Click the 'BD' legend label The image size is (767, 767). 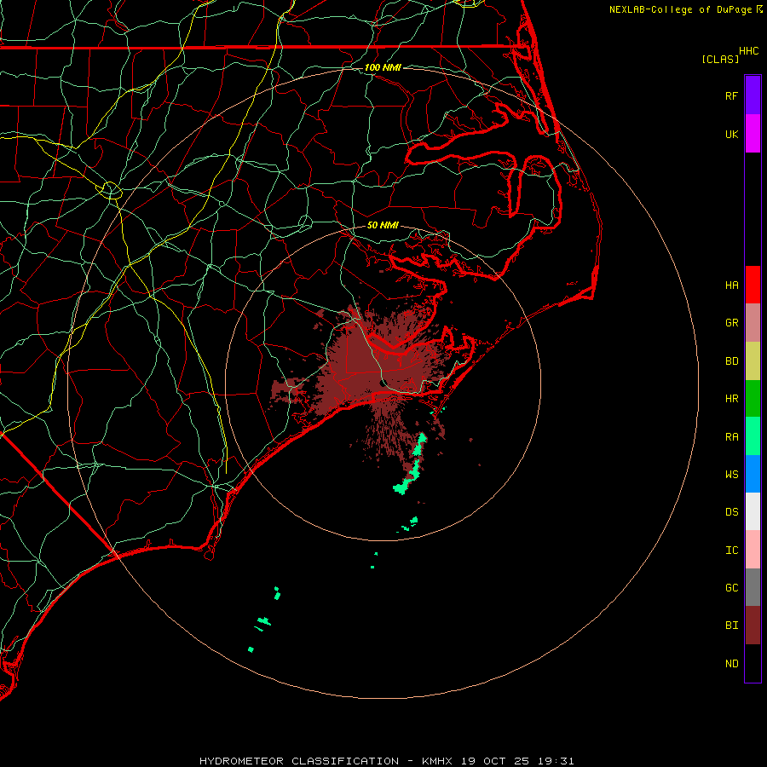731,361
